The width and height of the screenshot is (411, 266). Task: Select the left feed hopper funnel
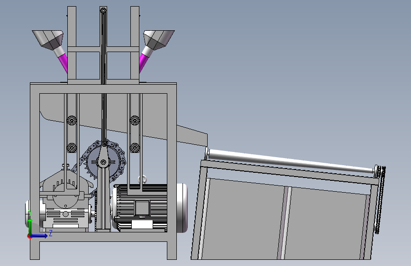click(48, 39)
